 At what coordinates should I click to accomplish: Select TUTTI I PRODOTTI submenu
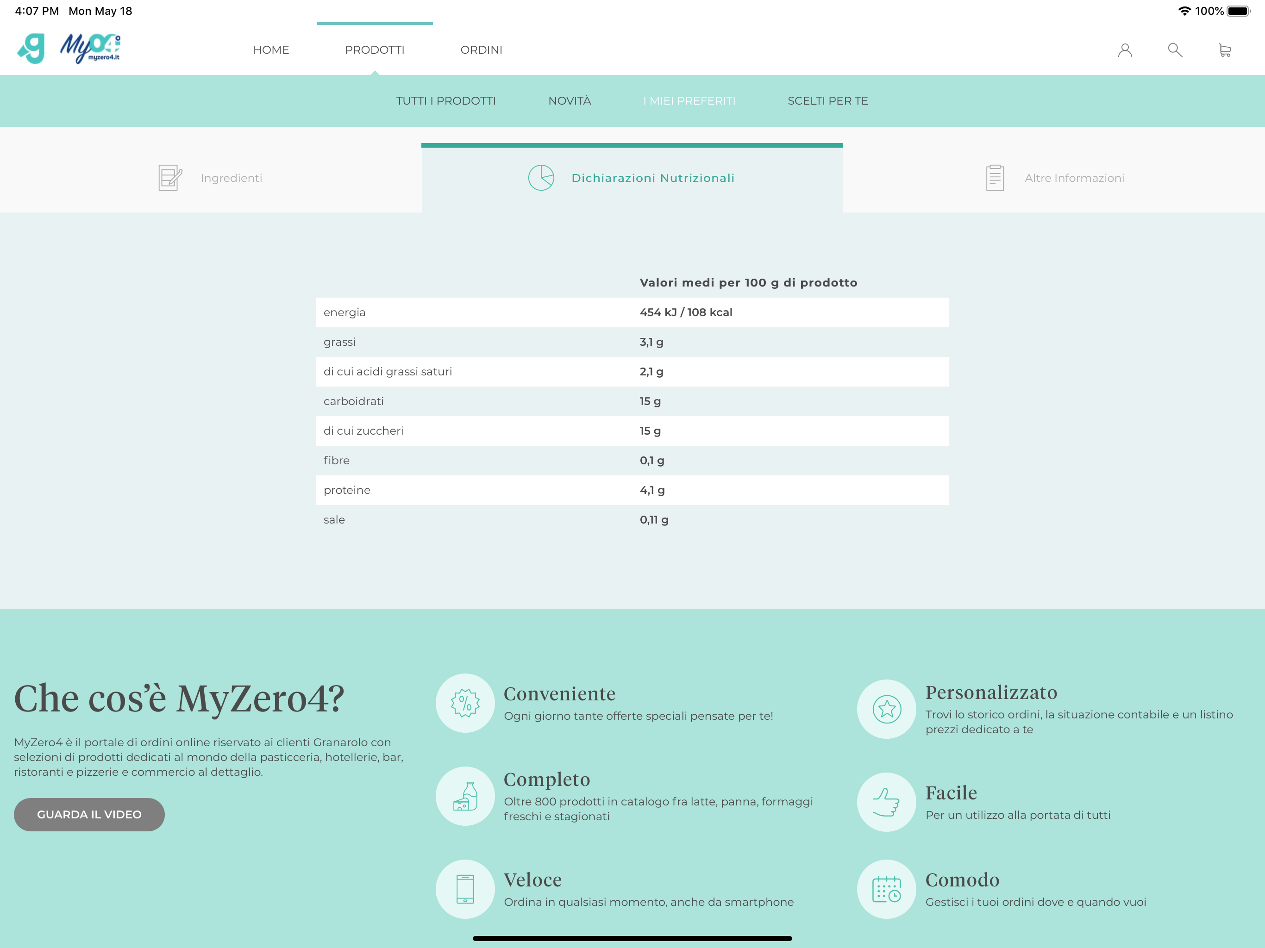(x=445, y=100)
